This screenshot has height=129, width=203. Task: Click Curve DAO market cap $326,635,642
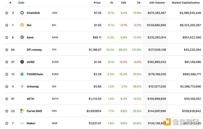[x=191, y=111]
